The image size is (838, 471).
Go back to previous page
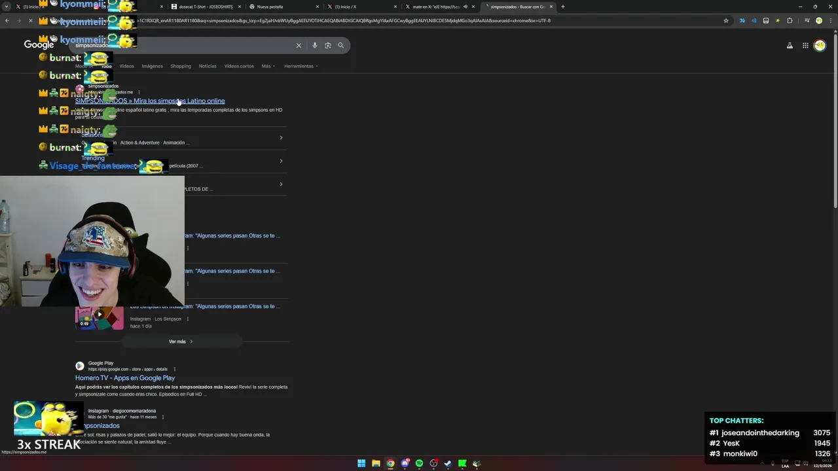point(7,20)
